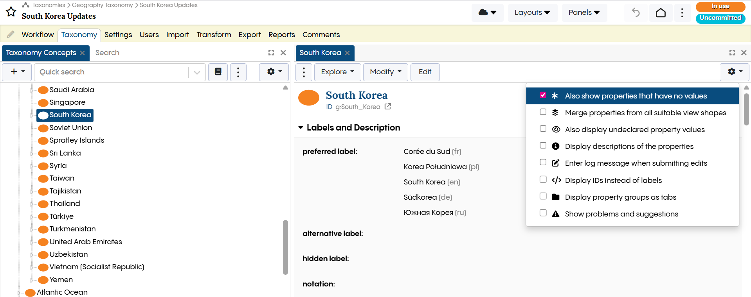Open the cloud status menu
Image resolution: width=751 pixels, height=297 pixels.
click(x=487, y=13)
